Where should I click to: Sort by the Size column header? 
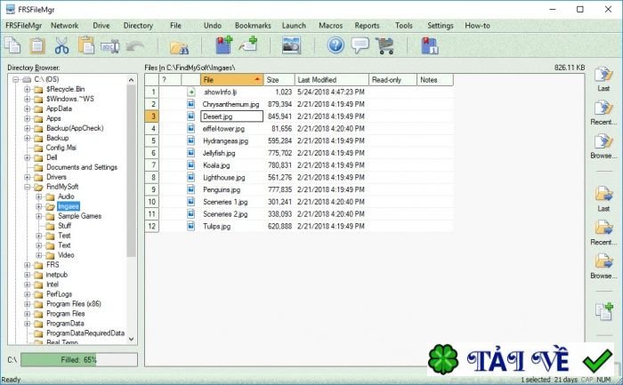(279, 80)
